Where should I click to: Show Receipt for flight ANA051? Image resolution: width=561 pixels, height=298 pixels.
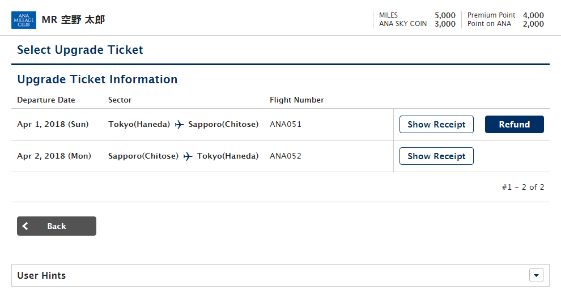tap(436, 125)
